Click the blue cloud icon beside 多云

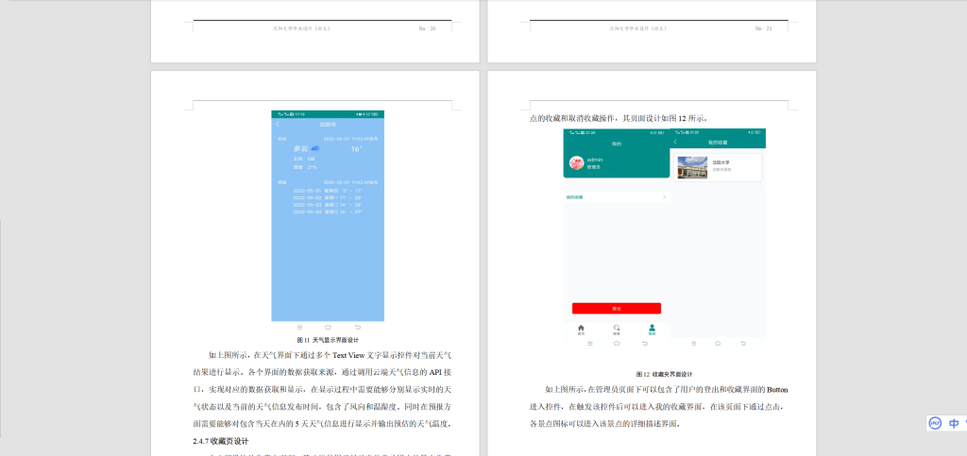pos(315,148)
